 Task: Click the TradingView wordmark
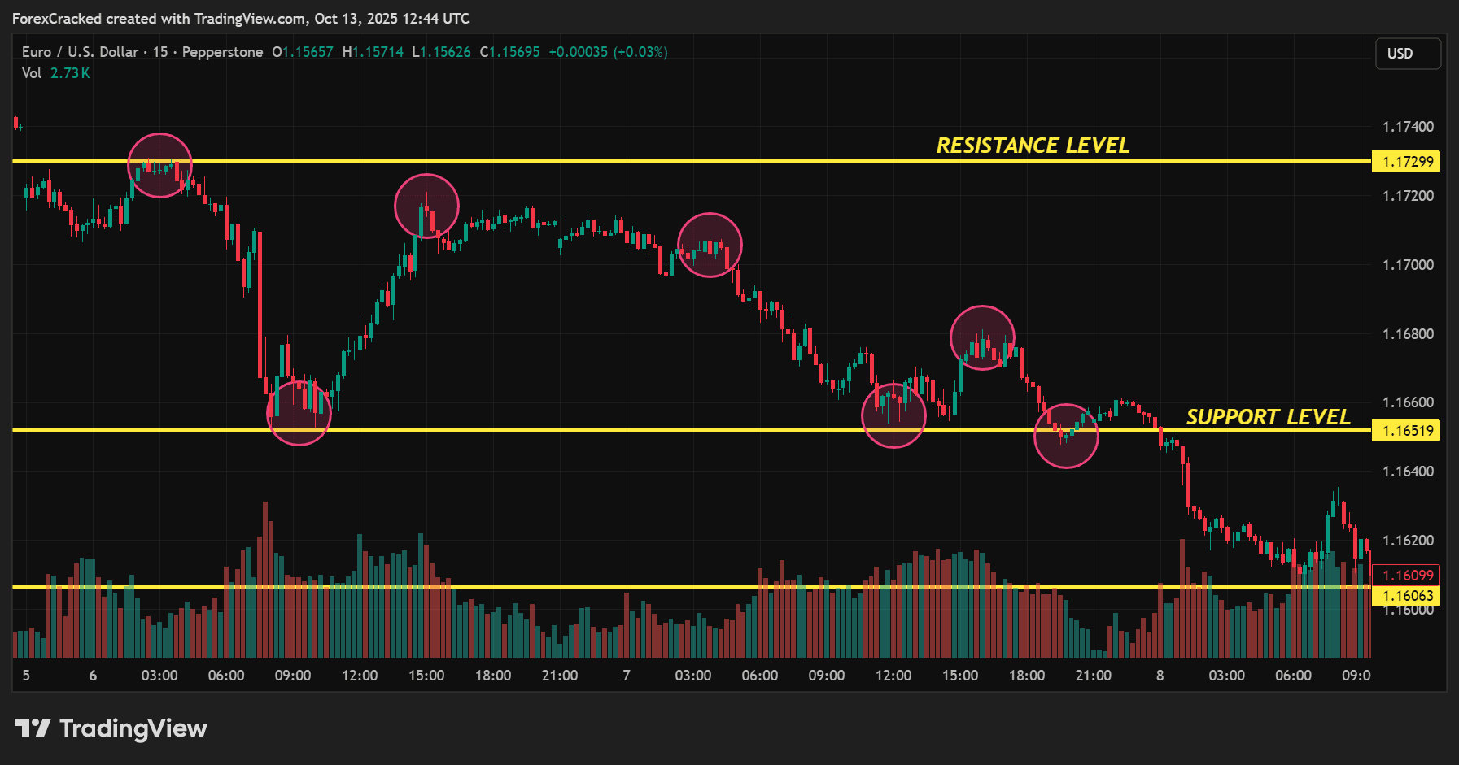(x=135, y=728)
